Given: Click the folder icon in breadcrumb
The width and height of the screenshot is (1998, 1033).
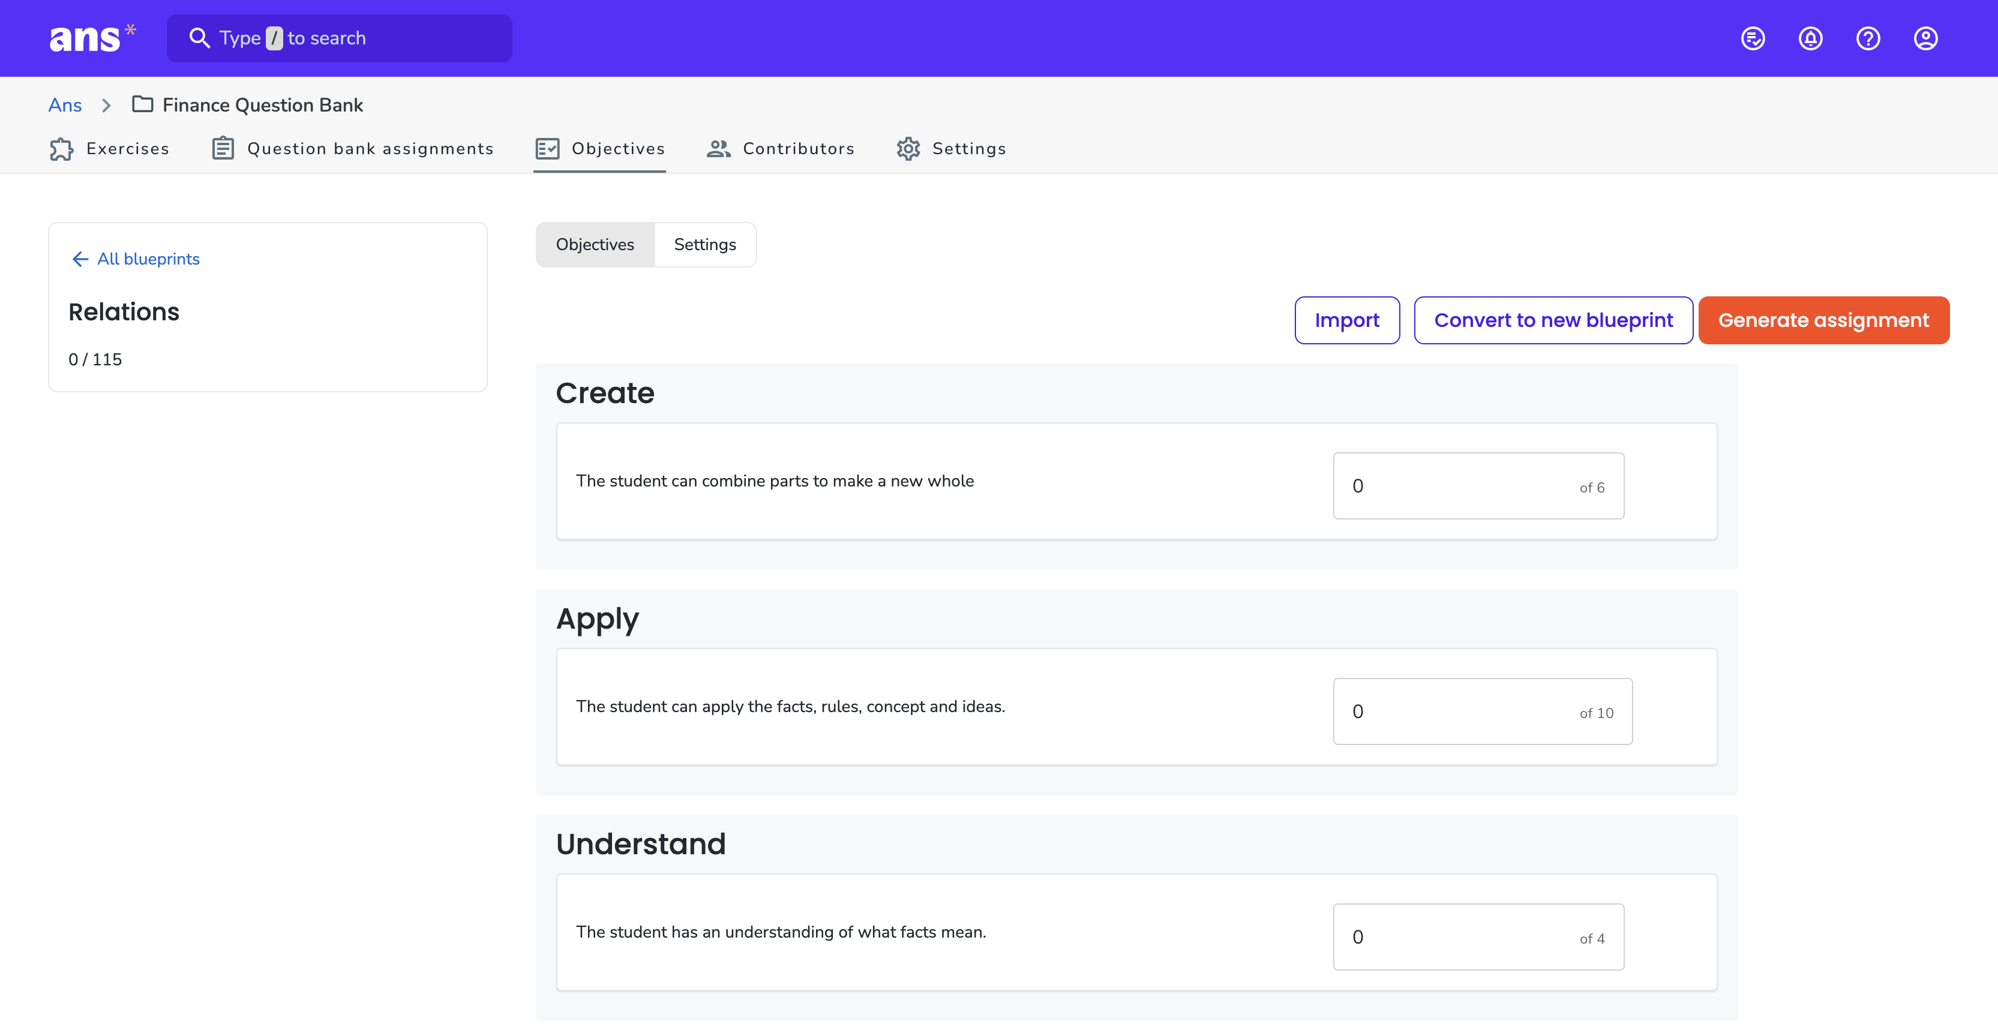Looking at the screenshot, I should 143,104.
